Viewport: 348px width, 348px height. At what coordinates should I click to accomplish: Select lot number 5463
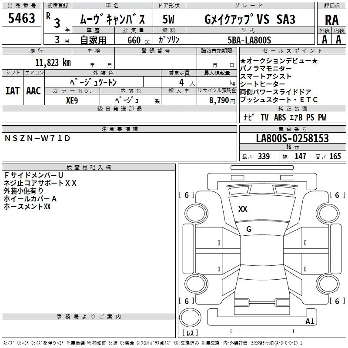21,18
